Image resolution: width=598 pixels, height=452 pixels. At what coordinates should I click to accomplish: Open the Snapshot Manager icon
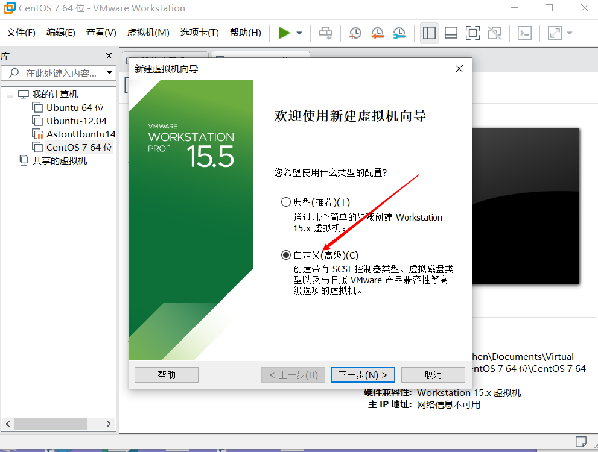pyautogui.click(x=399, y=33)
